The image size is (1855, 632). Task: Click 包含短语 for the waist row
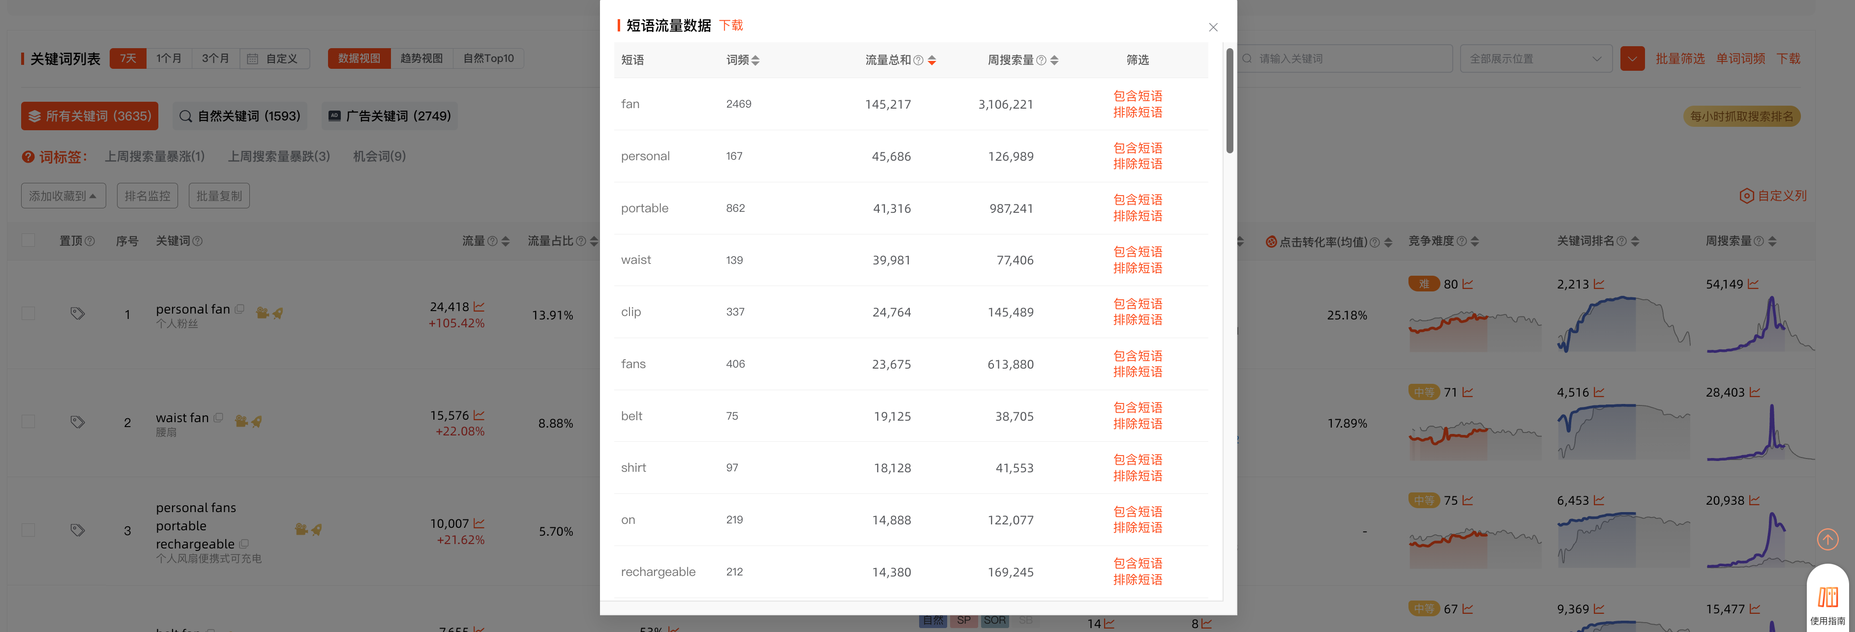click(1137, 251)
